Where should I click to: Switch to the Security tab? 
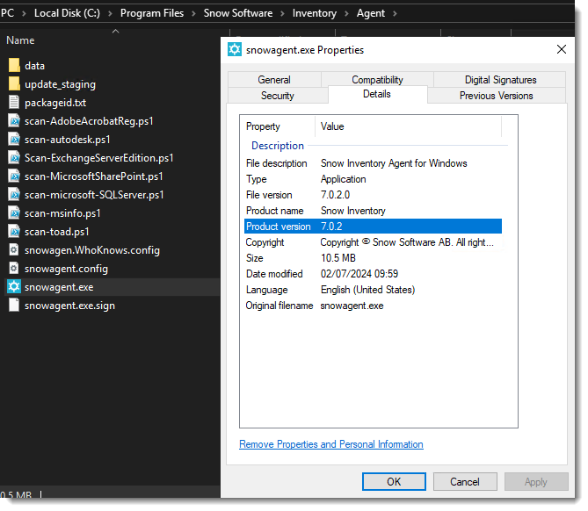pyautogui.click(x=278, y=96)
